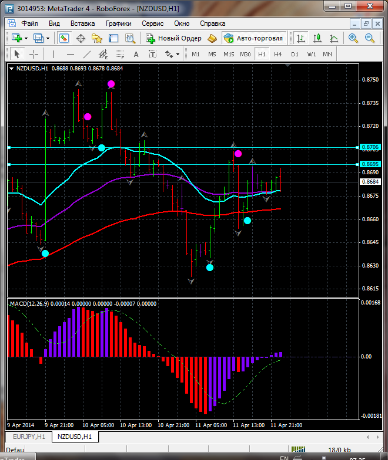Draw a vertical line tool
The height and width of the screenshot is (460, 388).
[54, 54]
